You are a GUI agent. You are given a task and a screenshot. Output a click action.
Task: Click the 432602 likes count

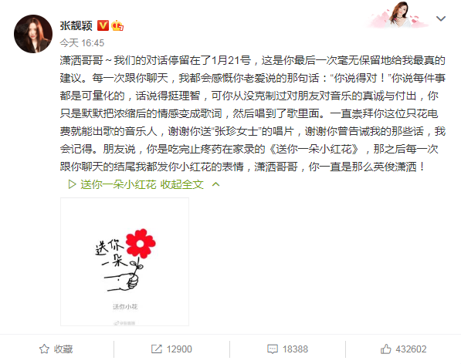411,349
